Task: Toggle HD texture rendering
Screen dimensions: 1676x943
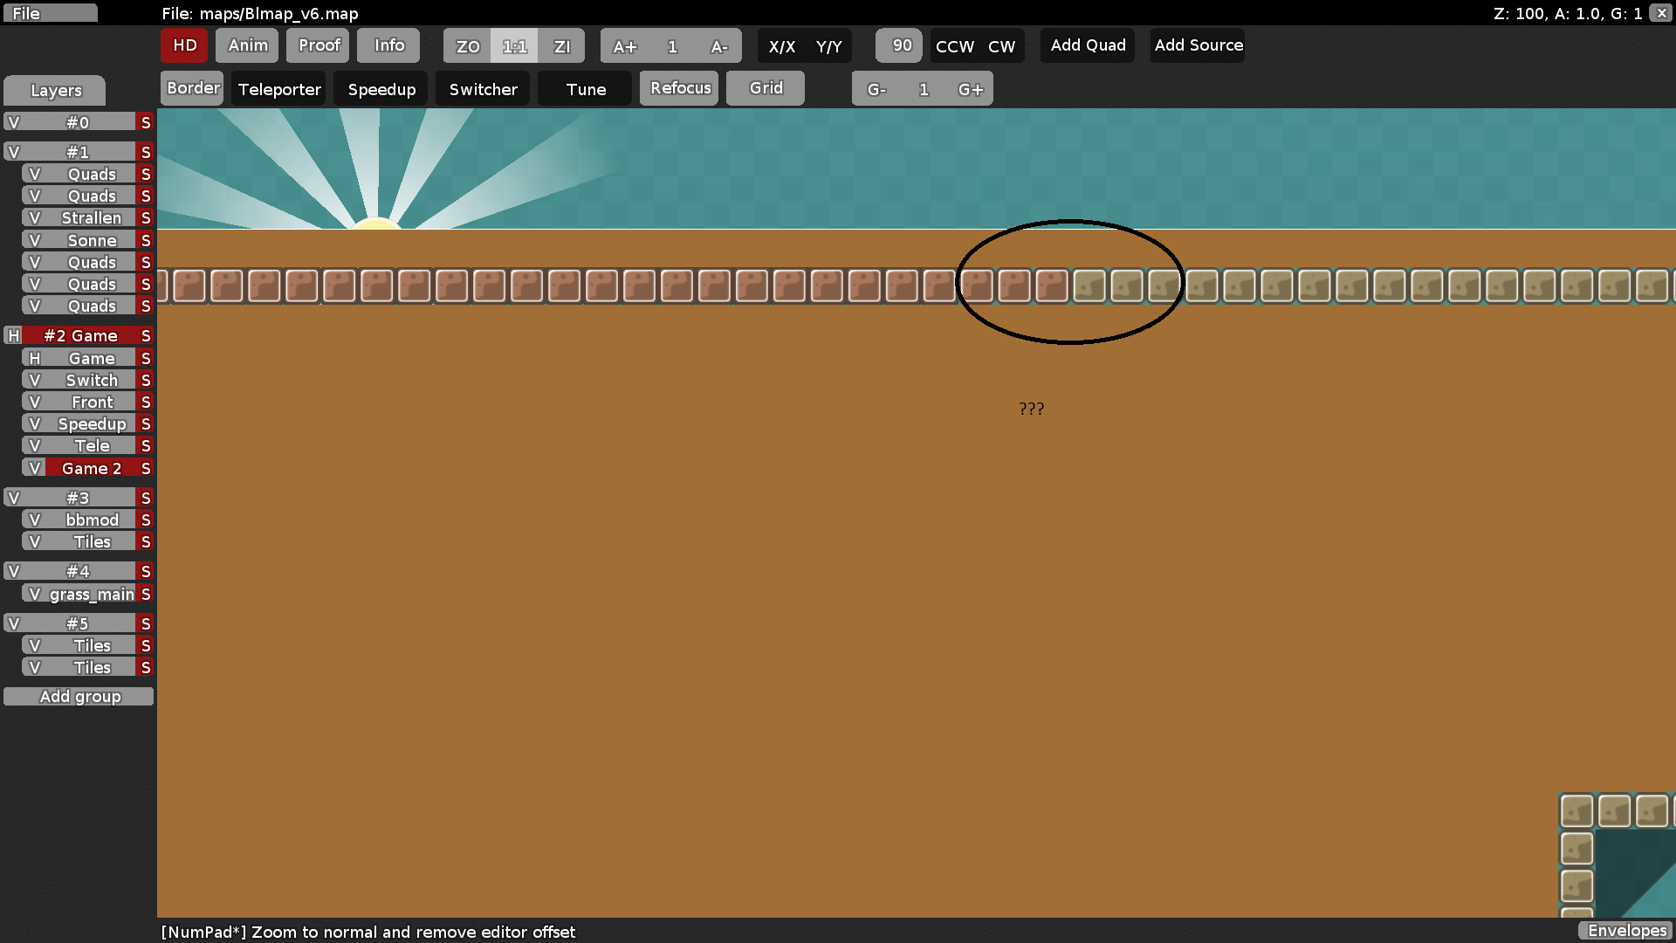Action: (x=183, y=45)
